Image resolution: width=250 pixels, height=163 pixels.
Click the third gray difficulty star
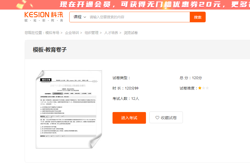pyautogui.click(x=207, y=88)
